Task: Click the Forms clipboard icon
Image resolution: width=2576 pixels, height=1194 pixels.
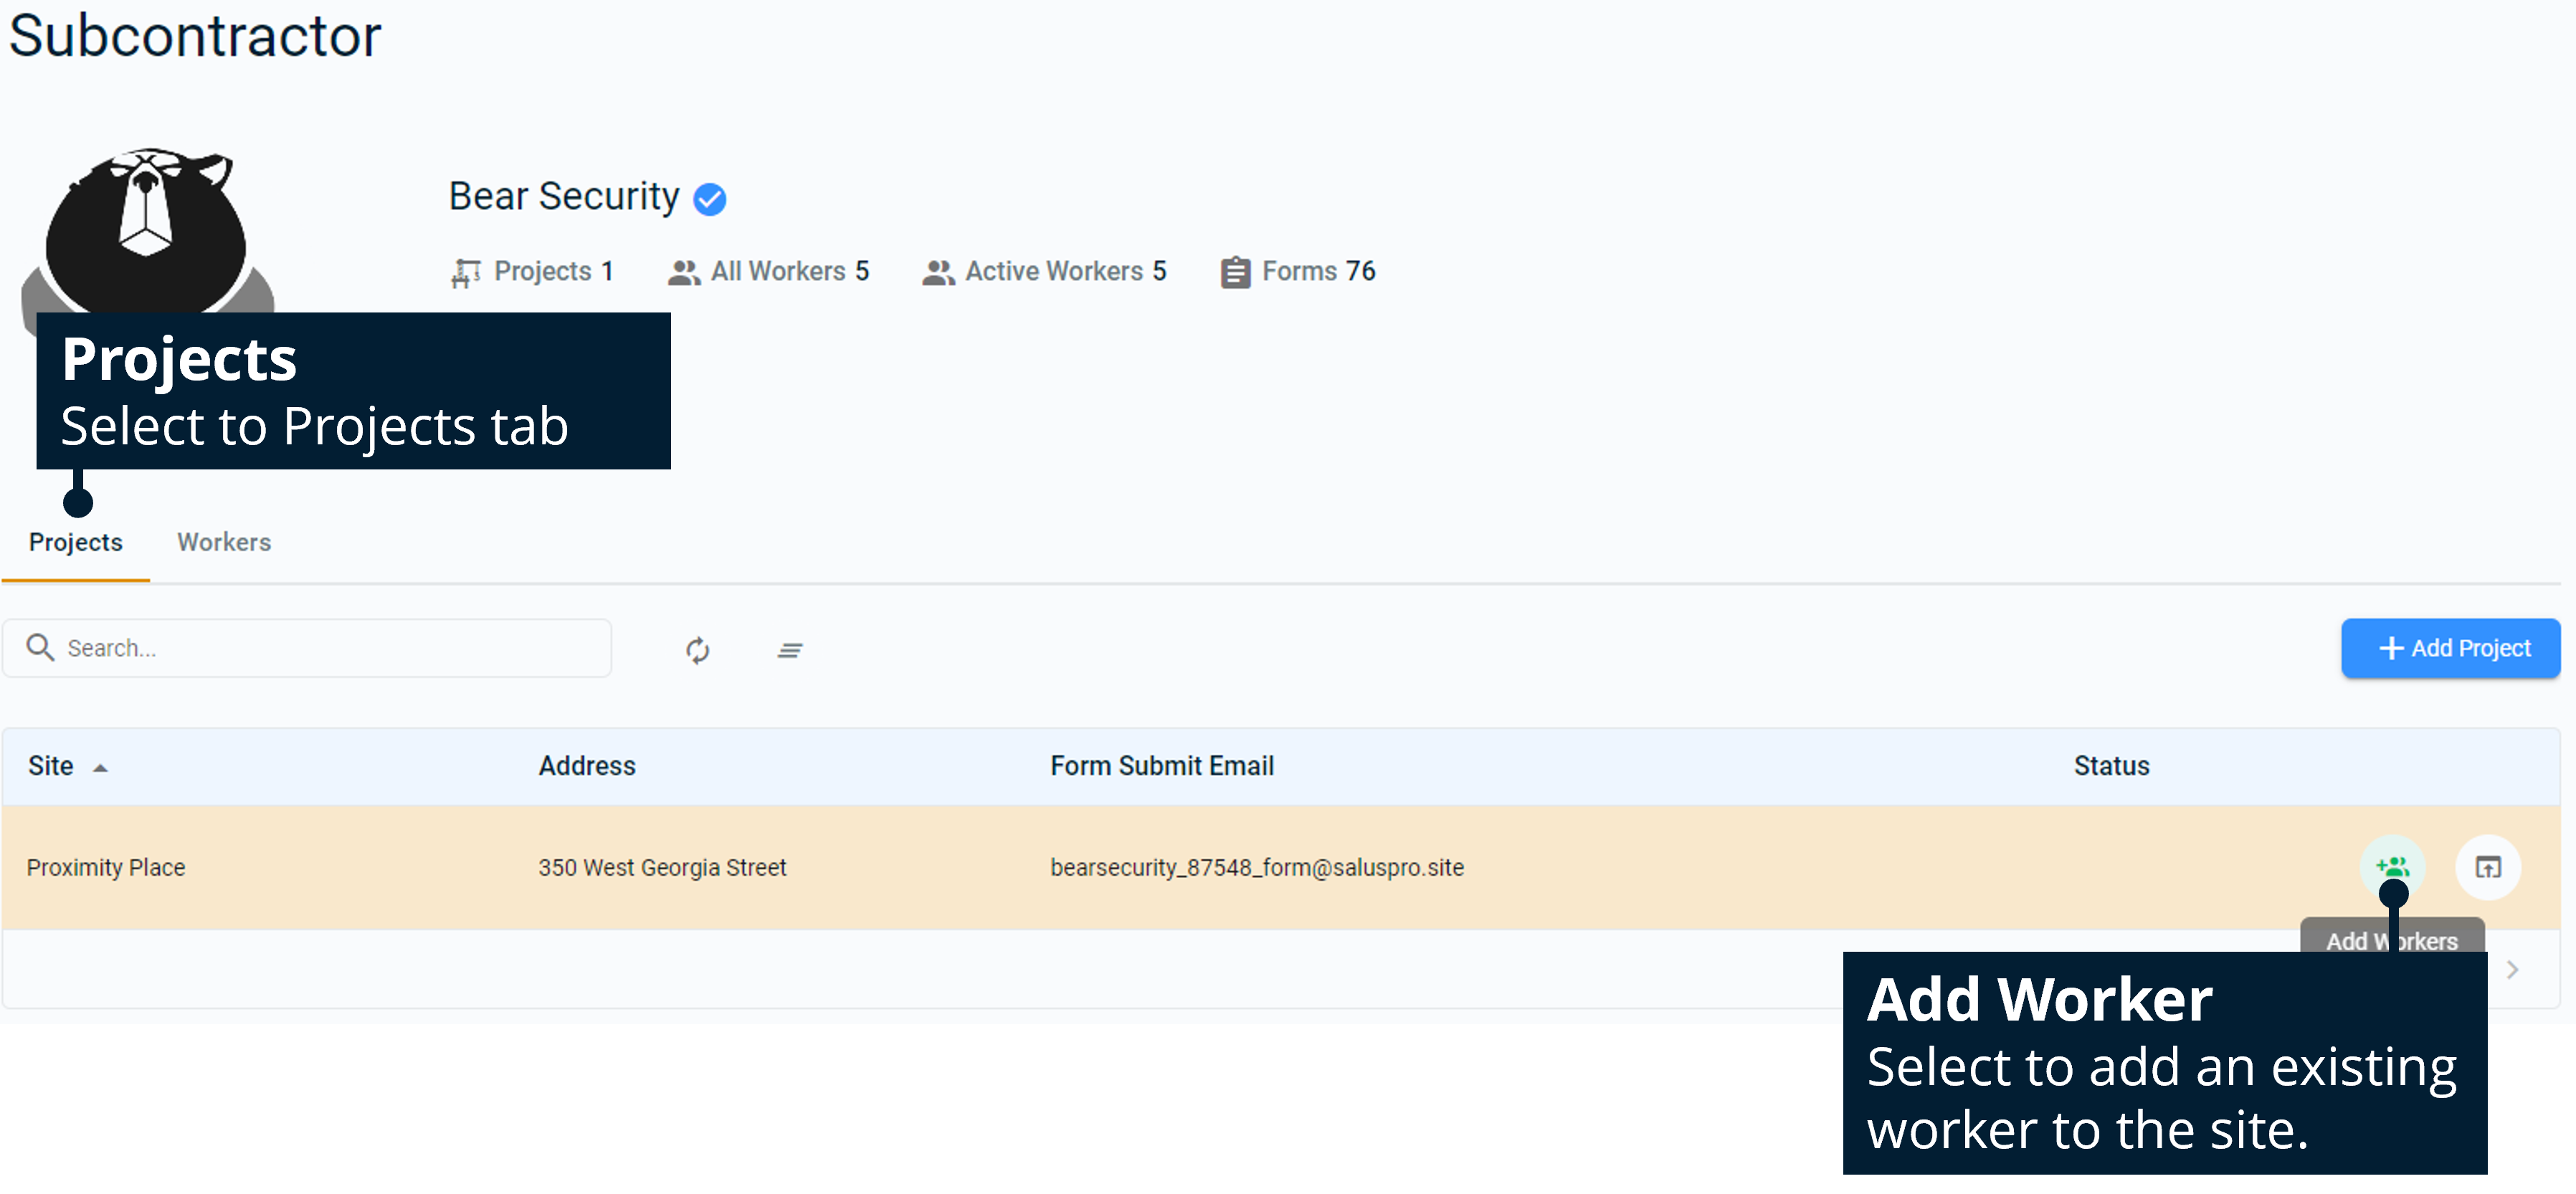Action: coord(1235,272)
